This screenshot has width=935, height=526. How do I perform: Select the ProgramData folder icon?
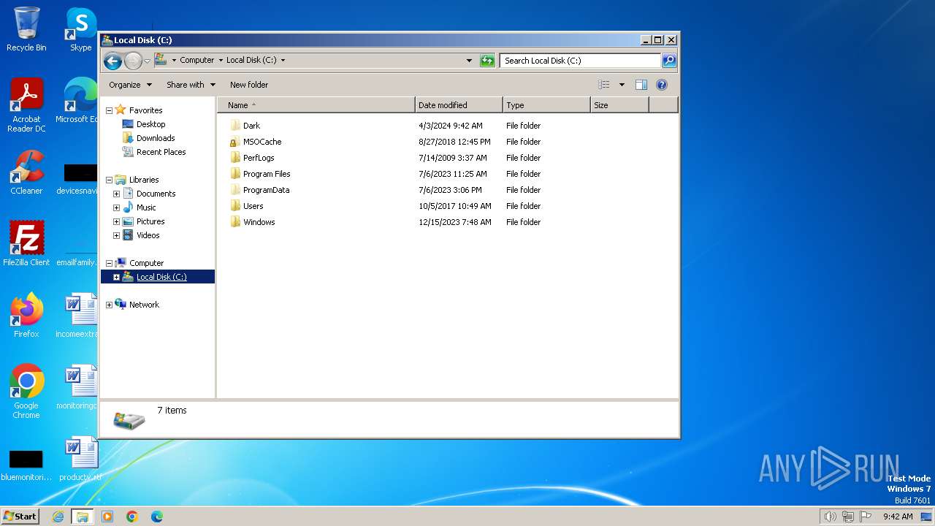(x=235, y=190)
